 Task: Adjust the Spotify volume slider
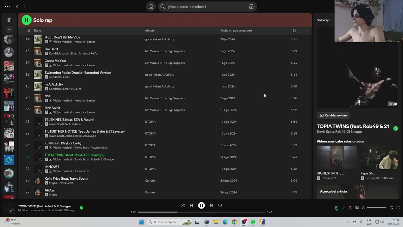pos(377,208)
